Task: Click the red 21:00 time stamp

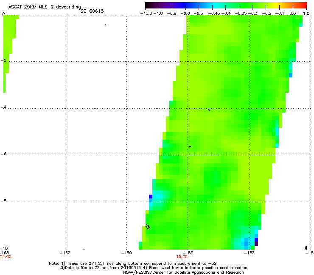Action: 6,257
